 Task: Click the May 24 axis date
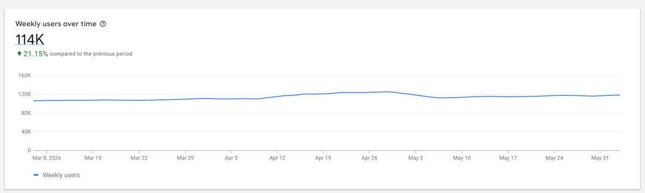pos(554,158)
